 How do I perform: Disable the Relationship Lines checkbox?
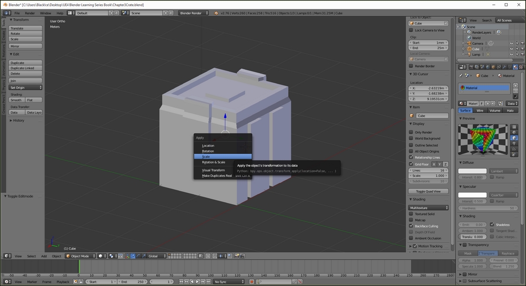pyautogui.click(x=411, y=157)
